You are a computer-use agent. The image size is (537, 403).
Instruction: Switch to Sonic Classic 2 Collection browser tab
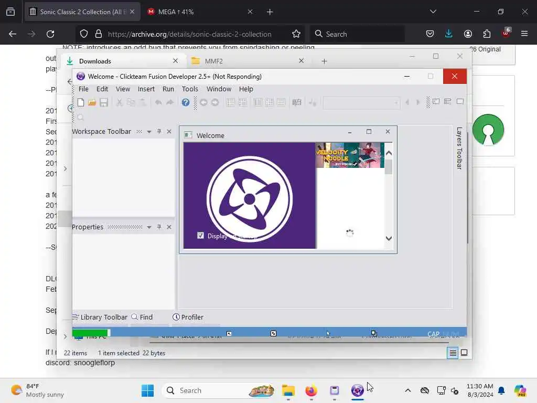82,12
